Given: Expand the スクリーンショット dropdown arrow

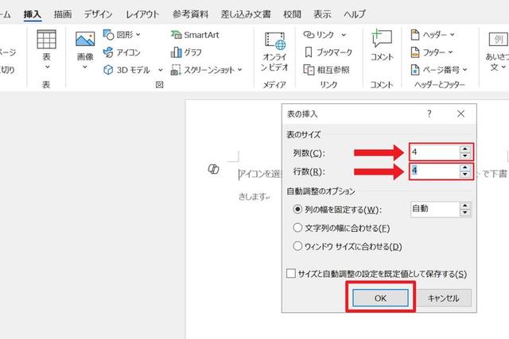Looking at the screenshot, I should click(239, 69).
